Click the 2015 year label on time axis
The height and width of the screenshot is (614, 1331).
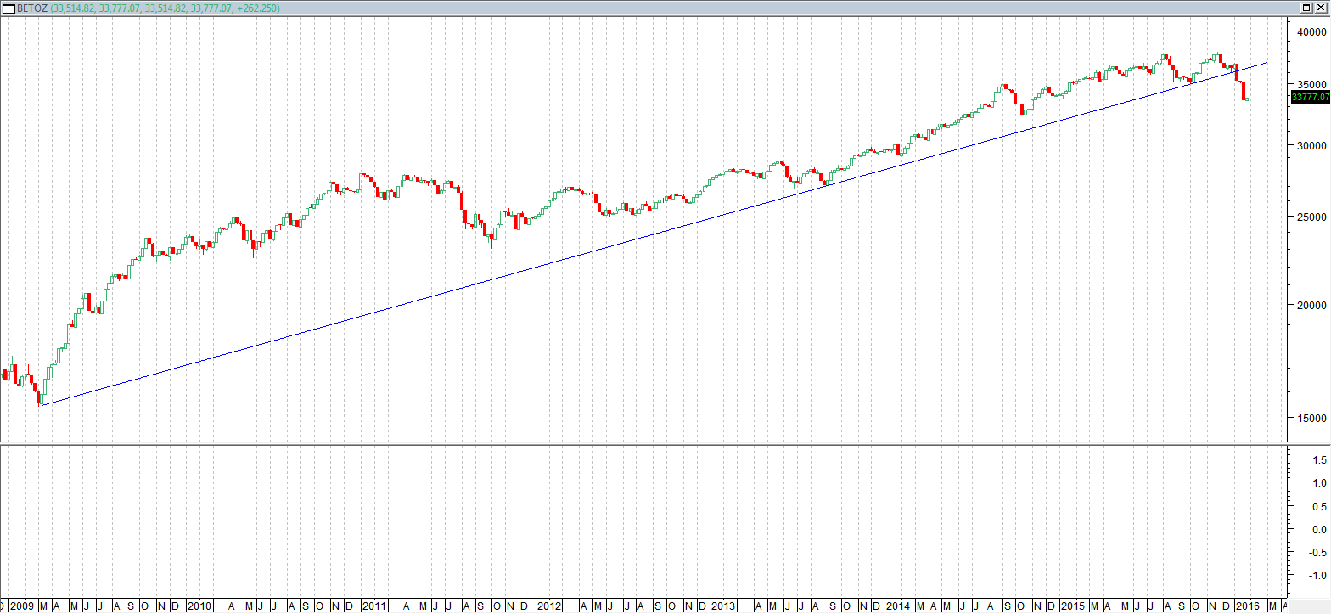point(1073,606)
